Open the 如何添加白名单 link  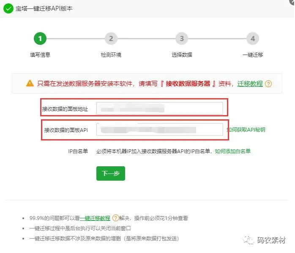tap(232, 151)
